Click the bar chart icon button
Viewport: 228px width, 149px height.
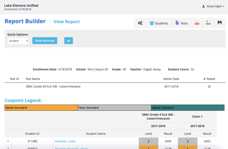(68, 41)
